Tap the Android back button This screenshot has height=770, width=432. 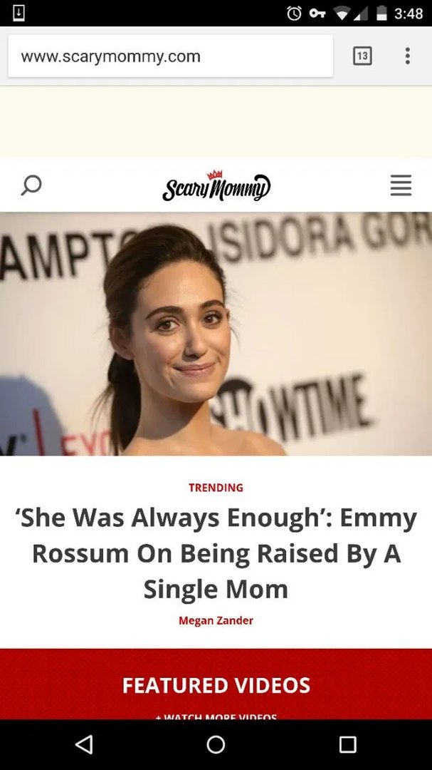(85, 744)
